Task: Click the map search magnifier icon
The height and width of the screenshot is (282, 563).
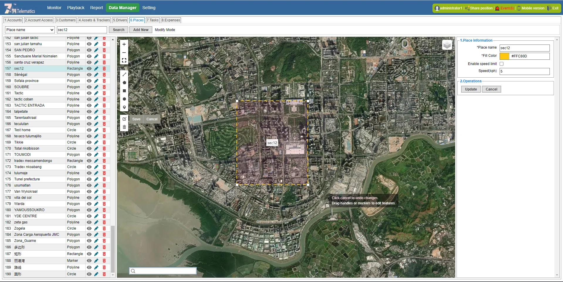Action: tap(133, 271)
